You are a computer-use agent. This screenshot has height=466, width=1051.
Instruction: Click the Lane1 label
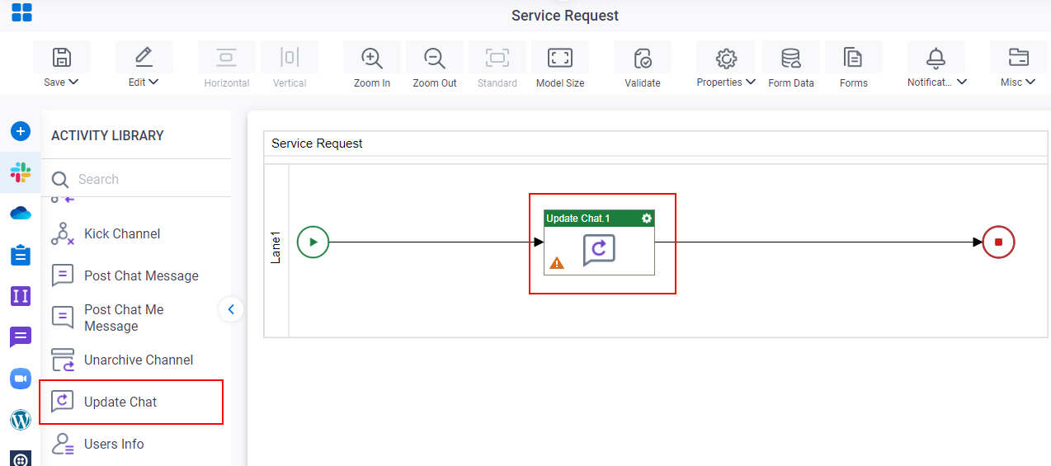(x=276, y=247)
